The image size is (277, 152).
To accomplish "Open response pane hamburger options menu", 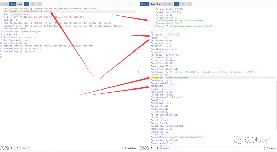I will pos(189,4).
